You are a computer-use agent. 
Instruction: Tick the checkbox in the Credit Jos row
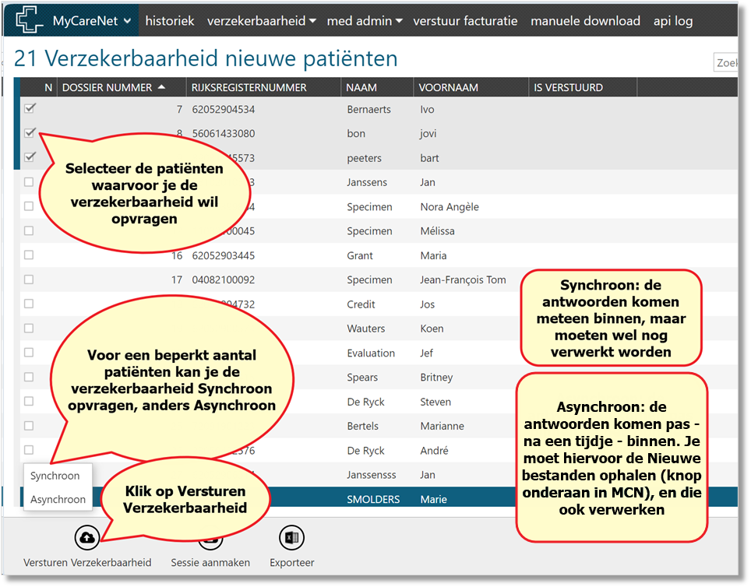tap(29, 304)
